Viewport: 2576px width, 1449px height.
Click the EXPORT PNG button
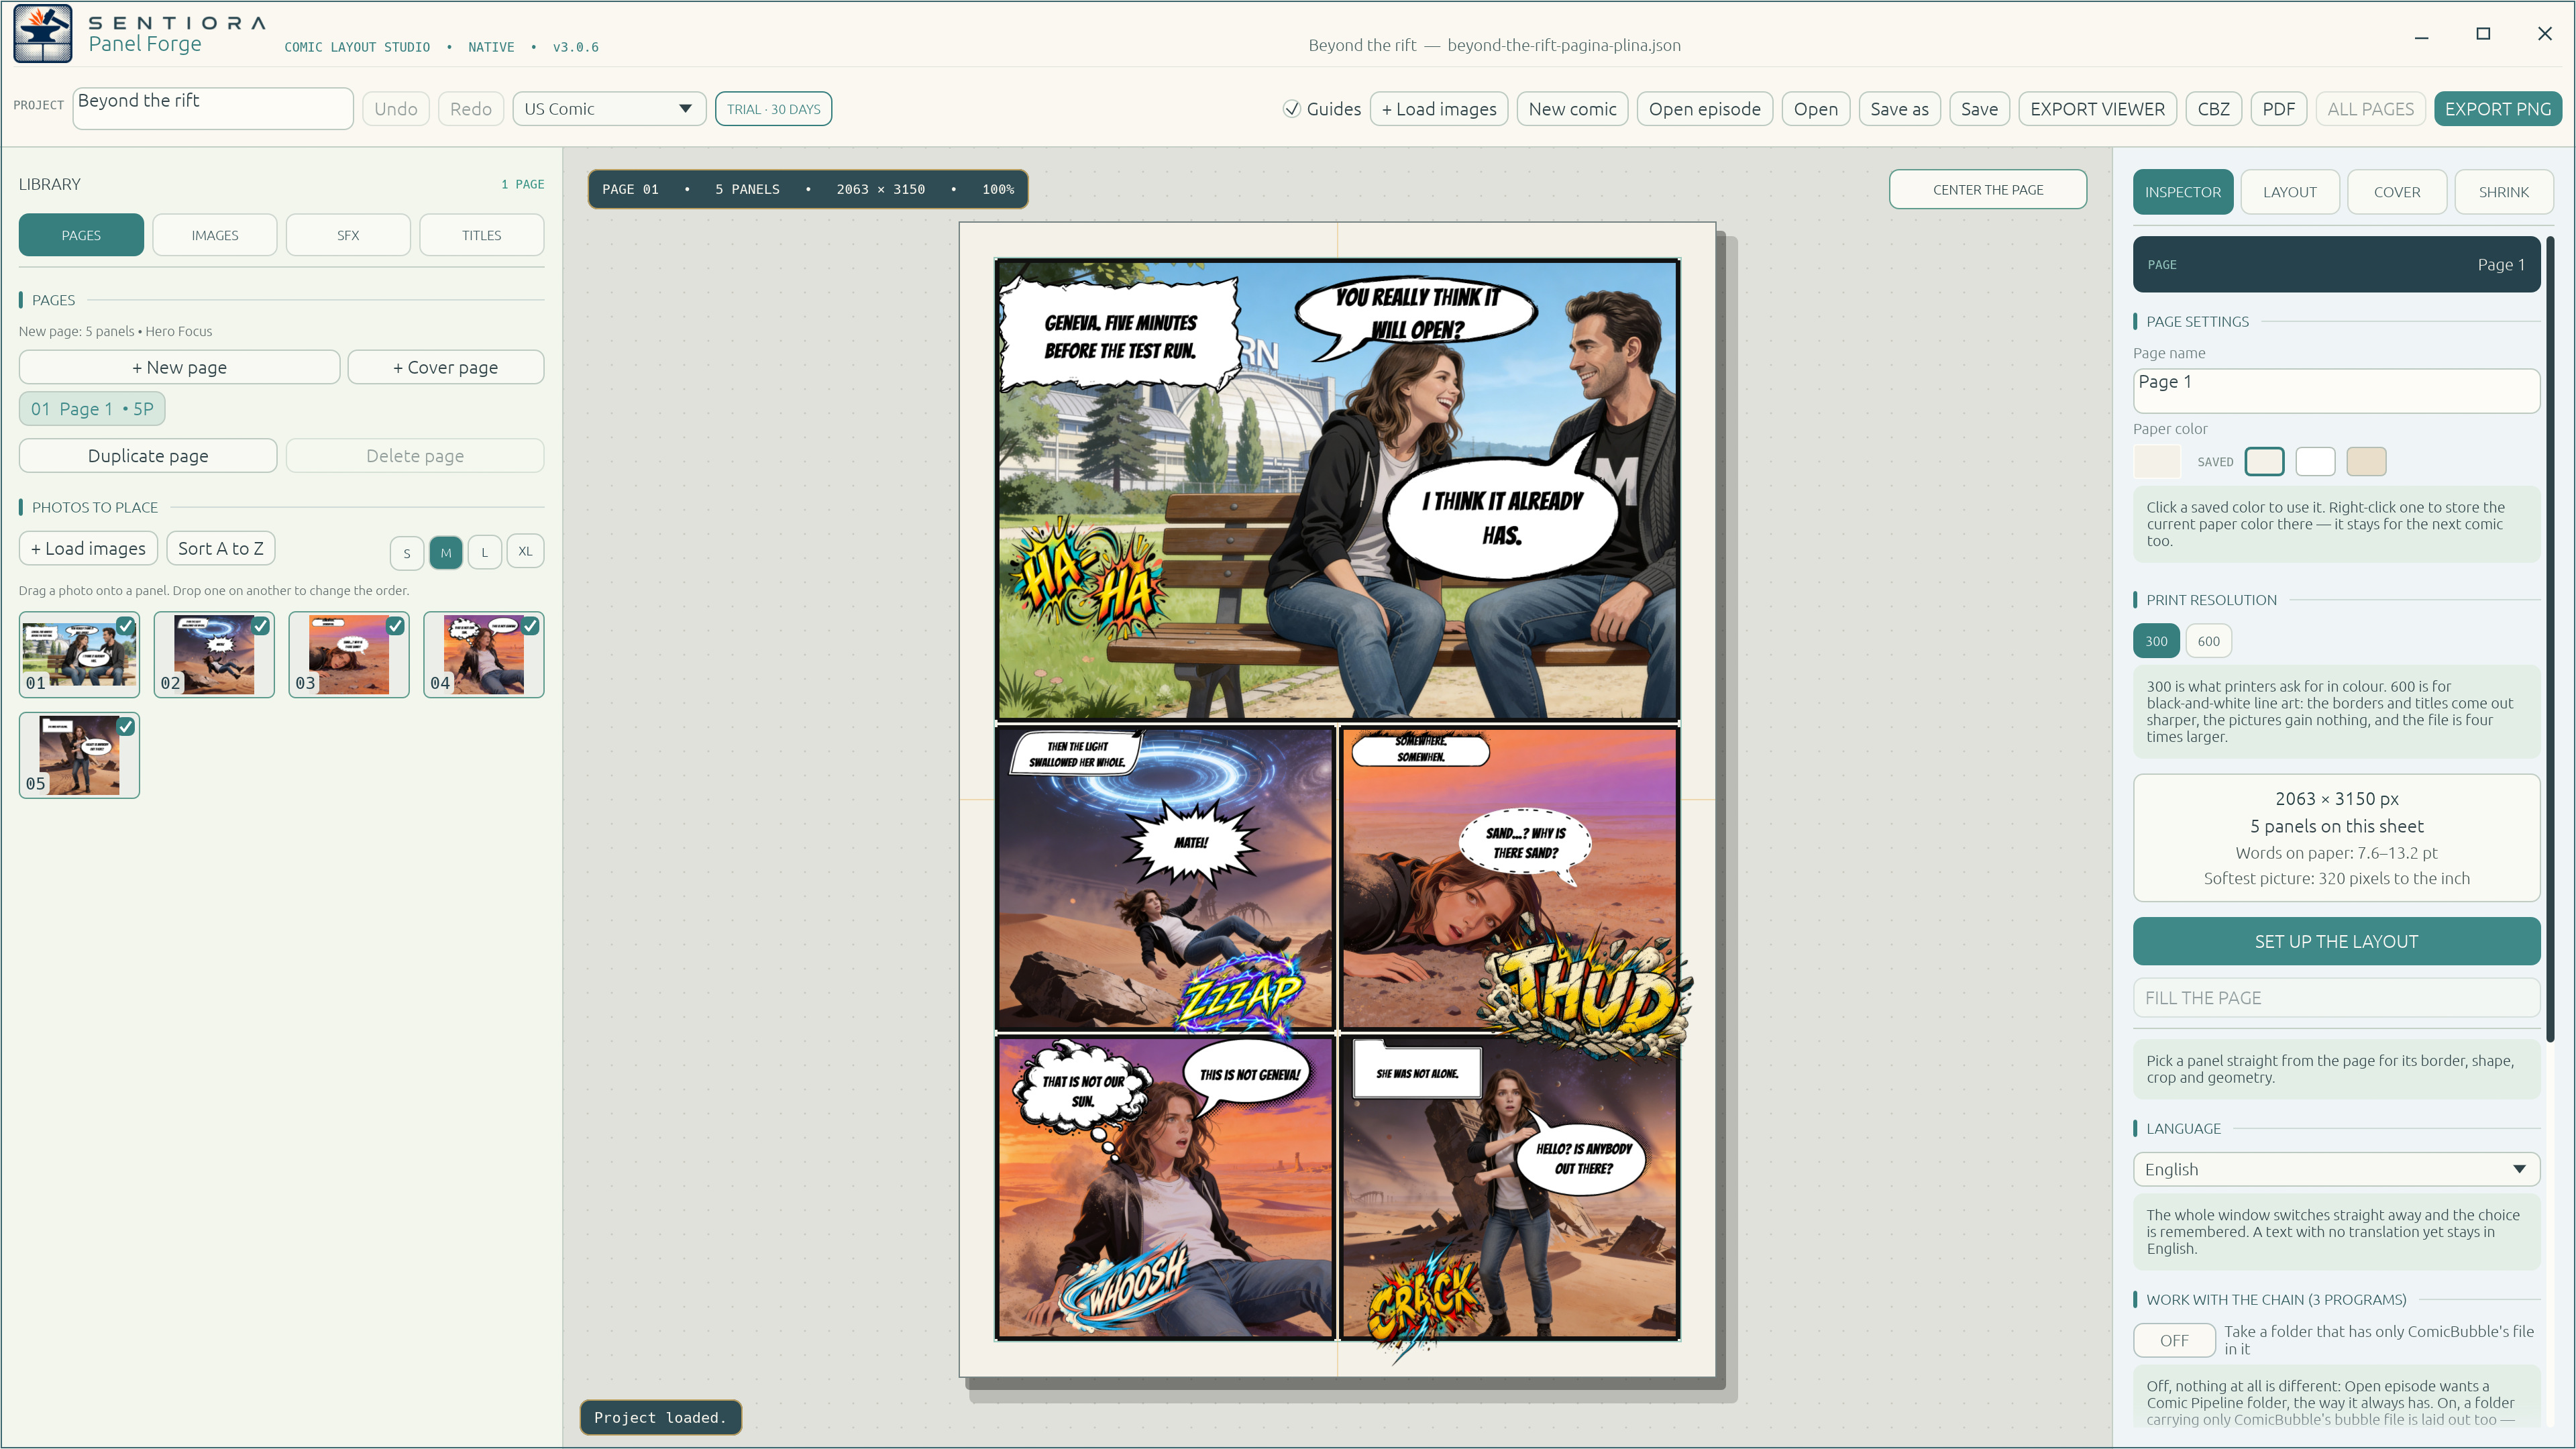coord(2498,109)
